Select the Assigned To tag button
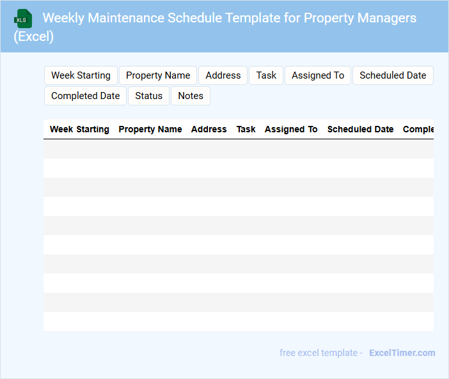449x379 pixels. click(318, 75)
